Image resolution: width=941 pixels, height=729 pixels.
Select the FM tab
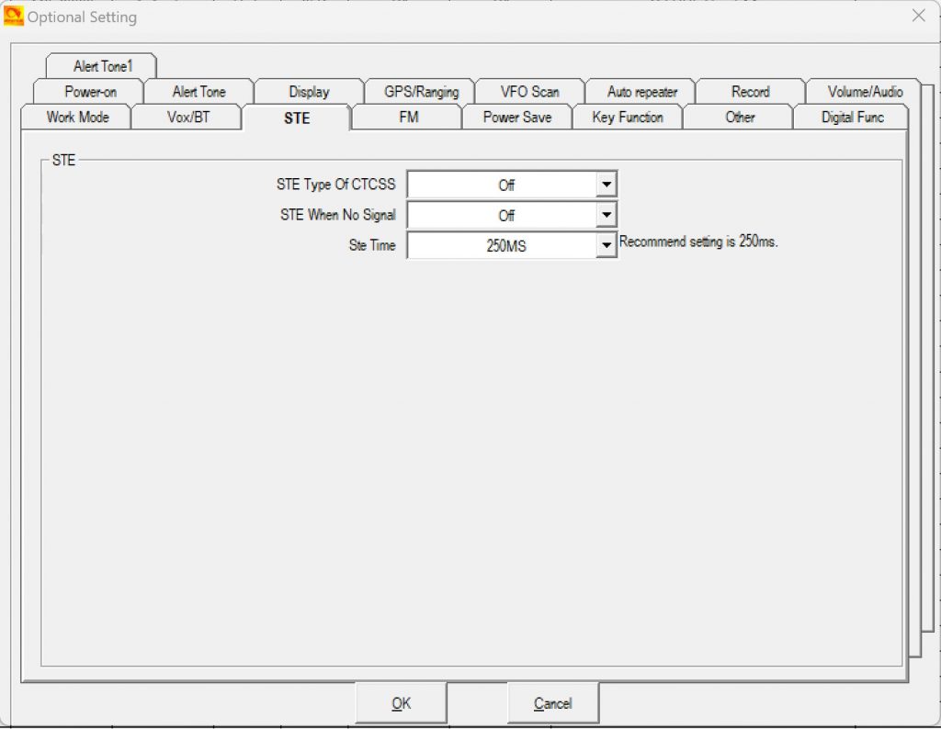click(409, 118)
